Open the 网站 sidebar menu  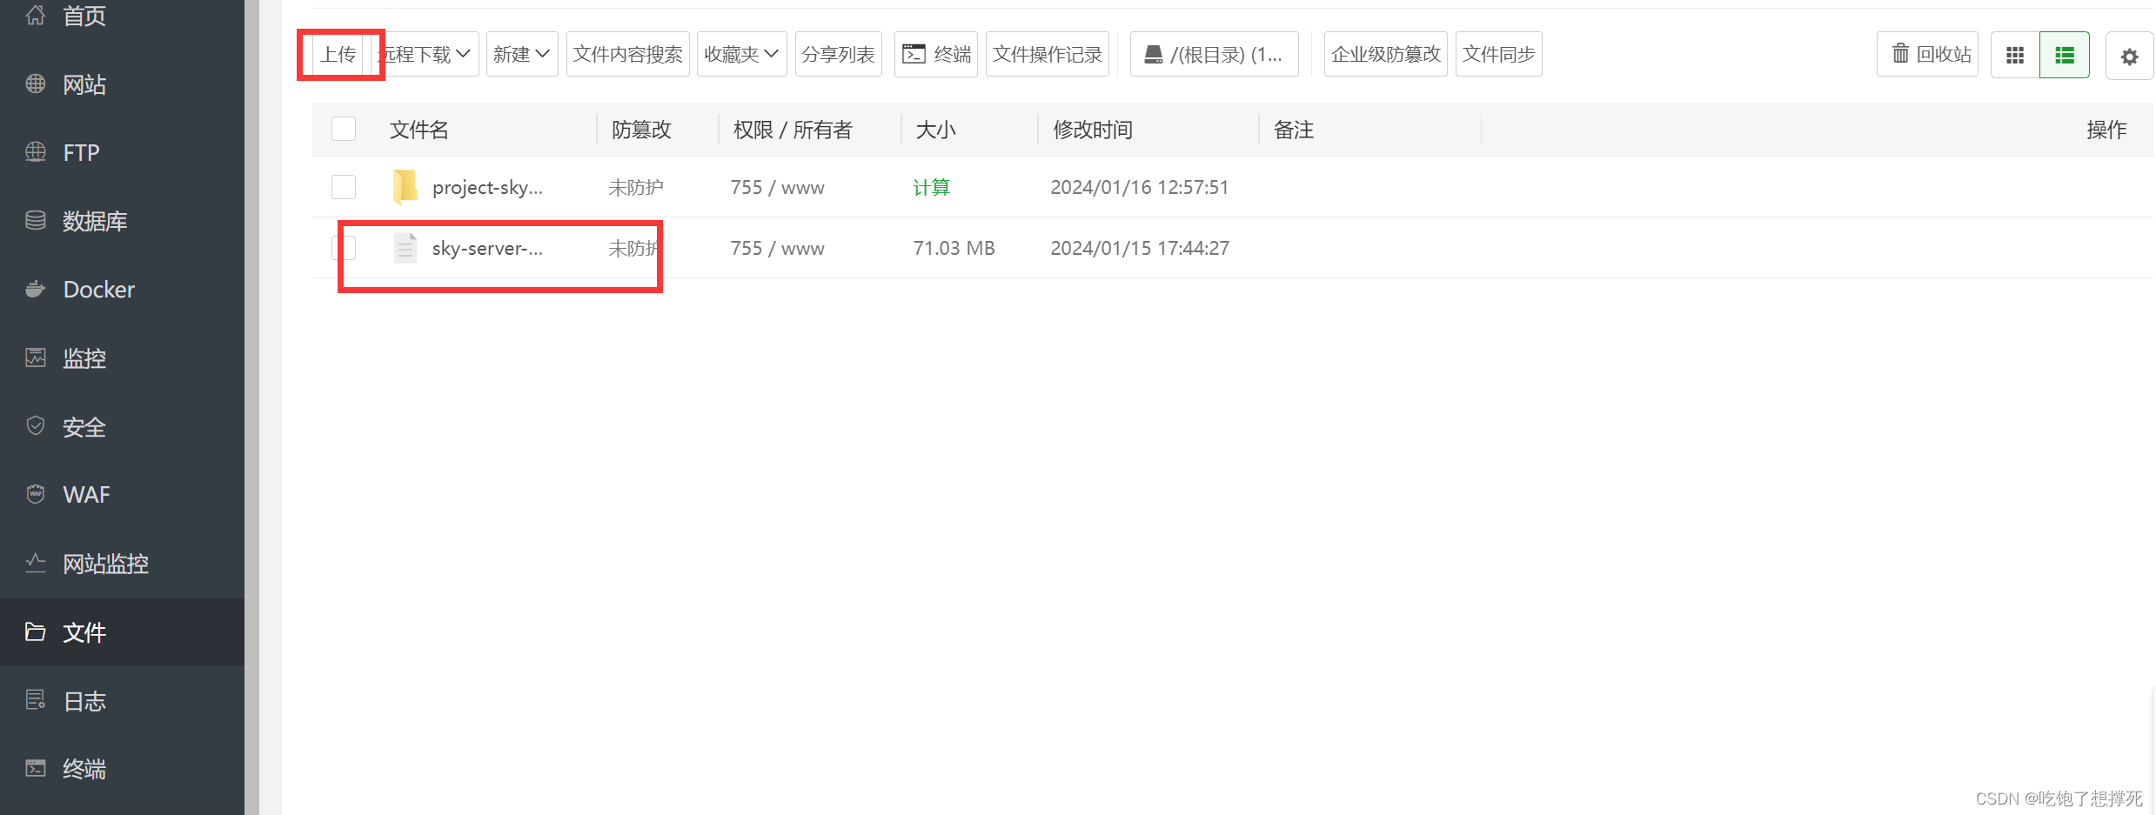point(84,84)
